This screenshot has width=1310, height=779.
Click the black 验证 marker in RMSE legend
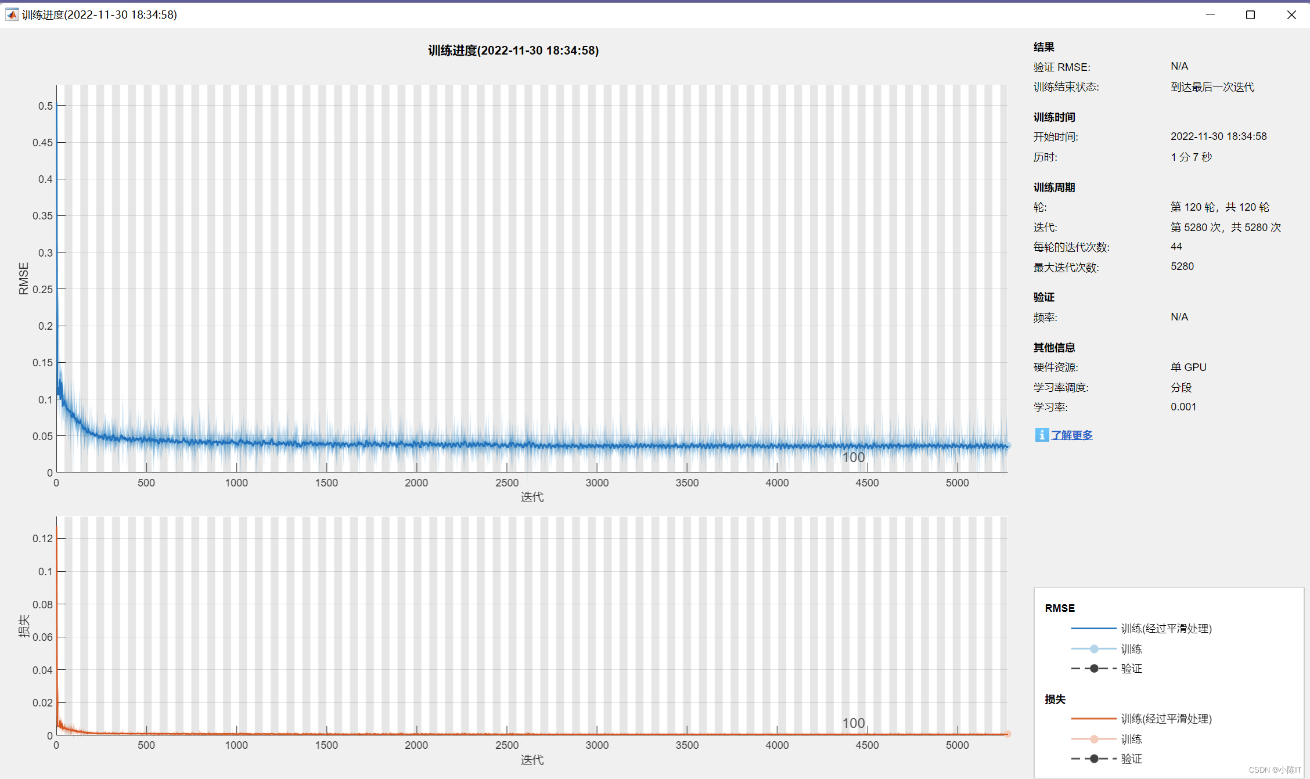pyautogui.click(x=1094, y=668)
